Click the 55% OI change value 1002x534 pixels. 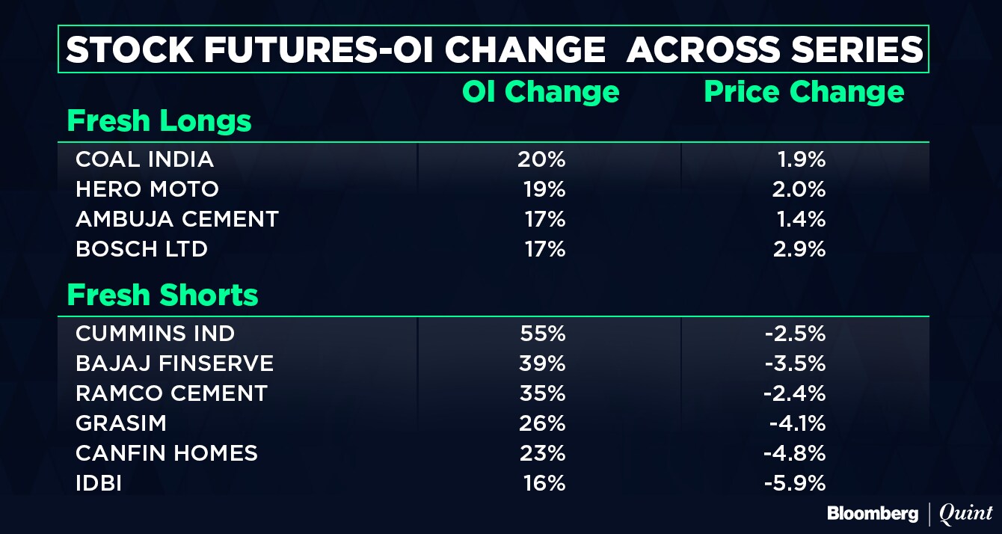(542, 333)
